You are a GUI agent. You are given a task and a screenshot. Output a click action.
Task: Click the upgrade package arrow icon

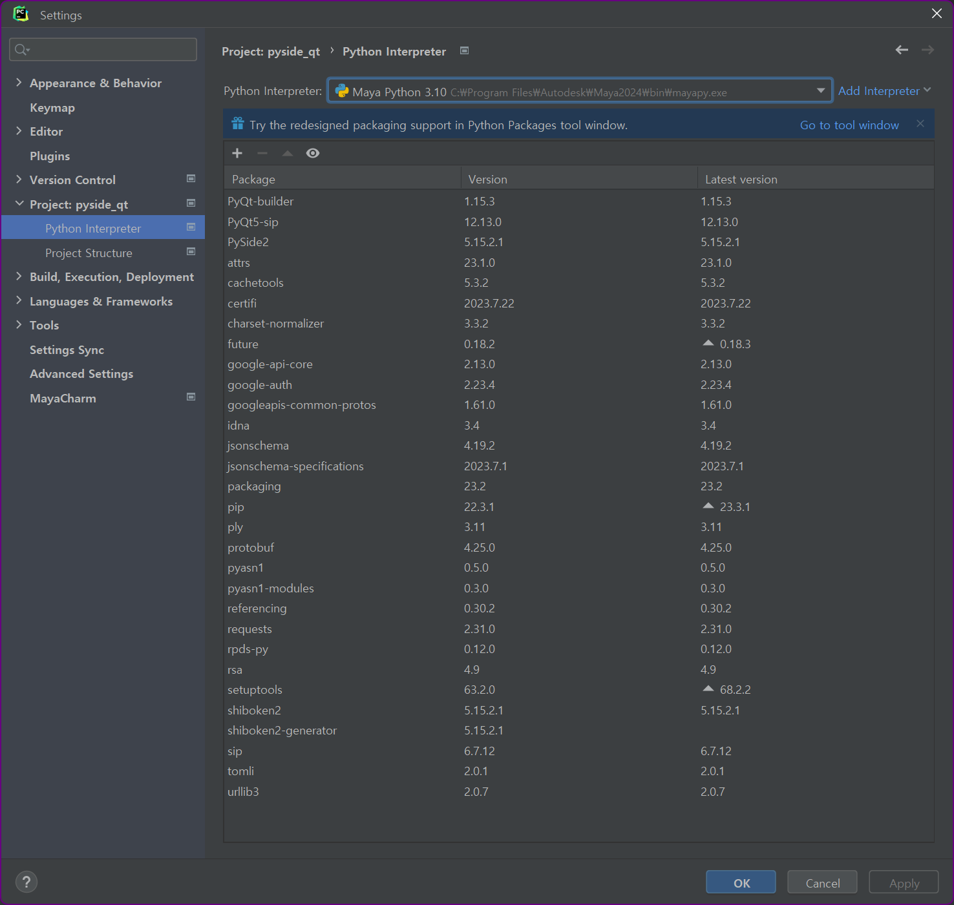(x=288, y=153)
